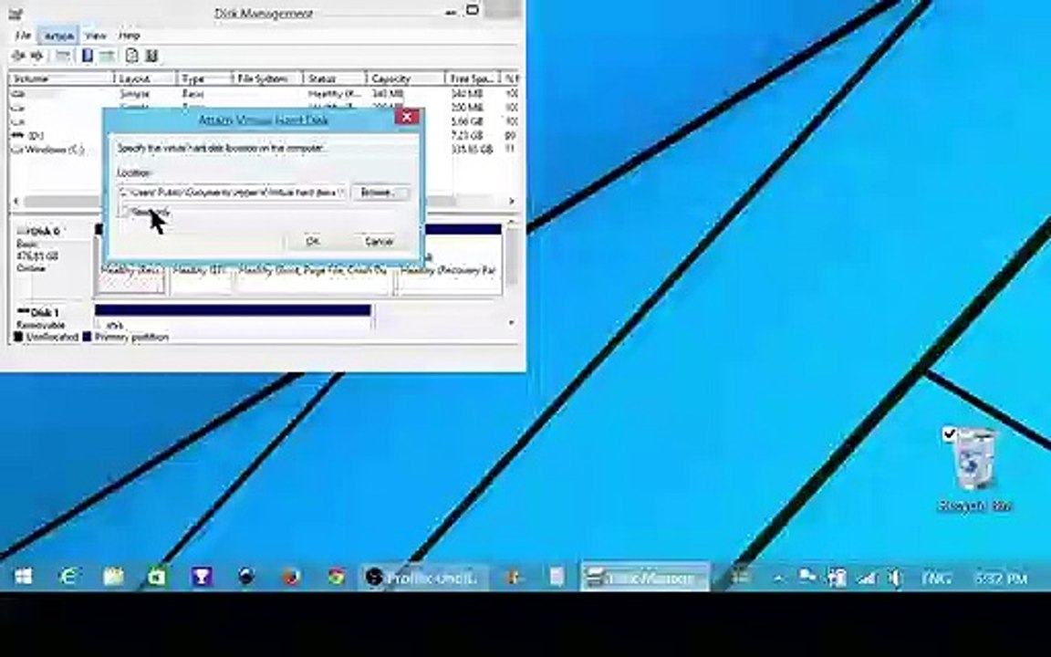This screenshot has width=1051, height=657.
Task: Switch to the Disk Management taskbar button
Action: (645, 577)
